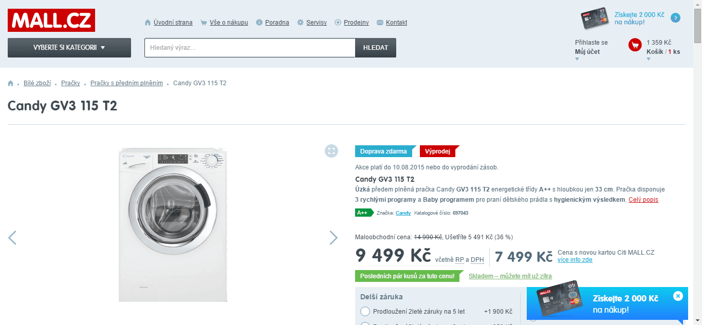Click the 7 499 Kč card price
Viewport: 702px width, 325px height.
524,257
